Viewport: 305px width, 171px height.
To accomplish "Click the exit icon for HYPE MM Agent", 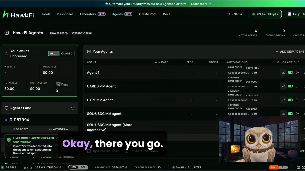I will [x=297, y=100].
